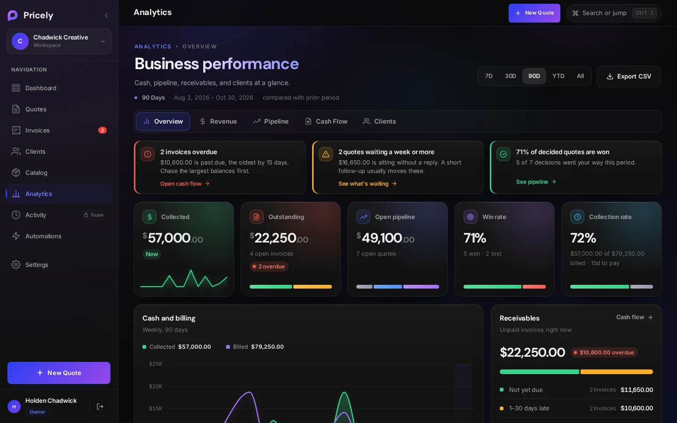Follow the See pipeline link
The height and width of the screenshot is (423, 677).
[536, 182]
